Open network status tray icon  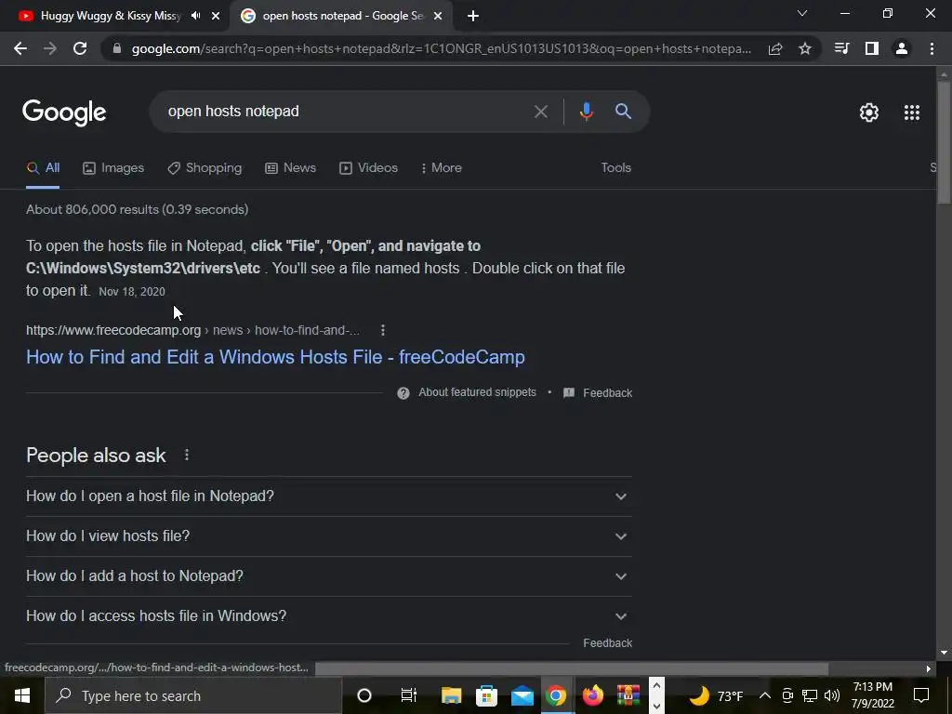(810, 695)
